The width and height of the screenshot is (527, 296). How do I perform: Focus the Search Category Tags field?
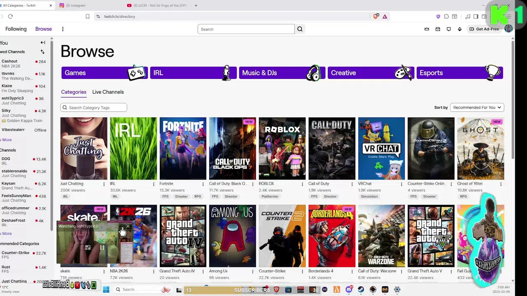[94, 108]
